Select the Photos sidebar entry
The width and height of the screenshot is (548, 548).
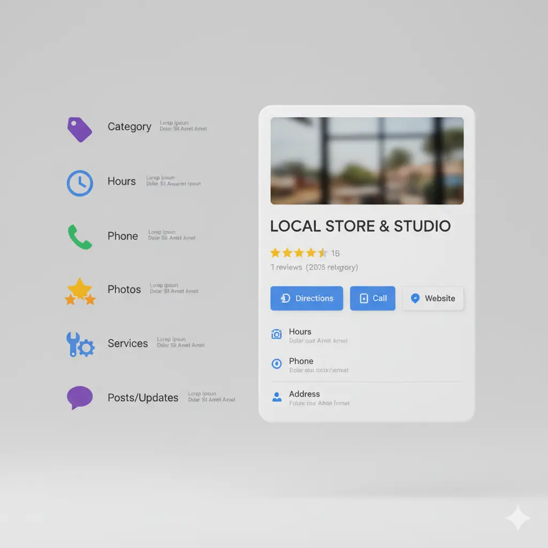click(x=124, y=289)
